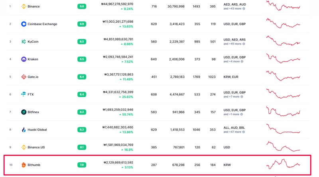Expand 'and +47 more' currencies for Huobi

click(232, 132)
